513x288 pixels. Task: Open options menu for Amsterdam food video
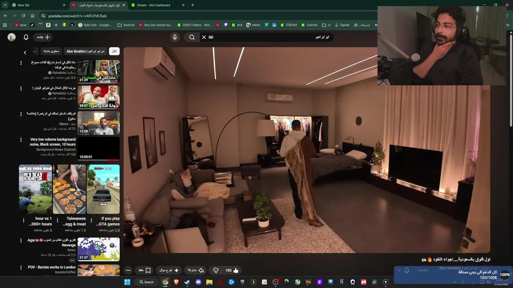click(x=21, y=63)
